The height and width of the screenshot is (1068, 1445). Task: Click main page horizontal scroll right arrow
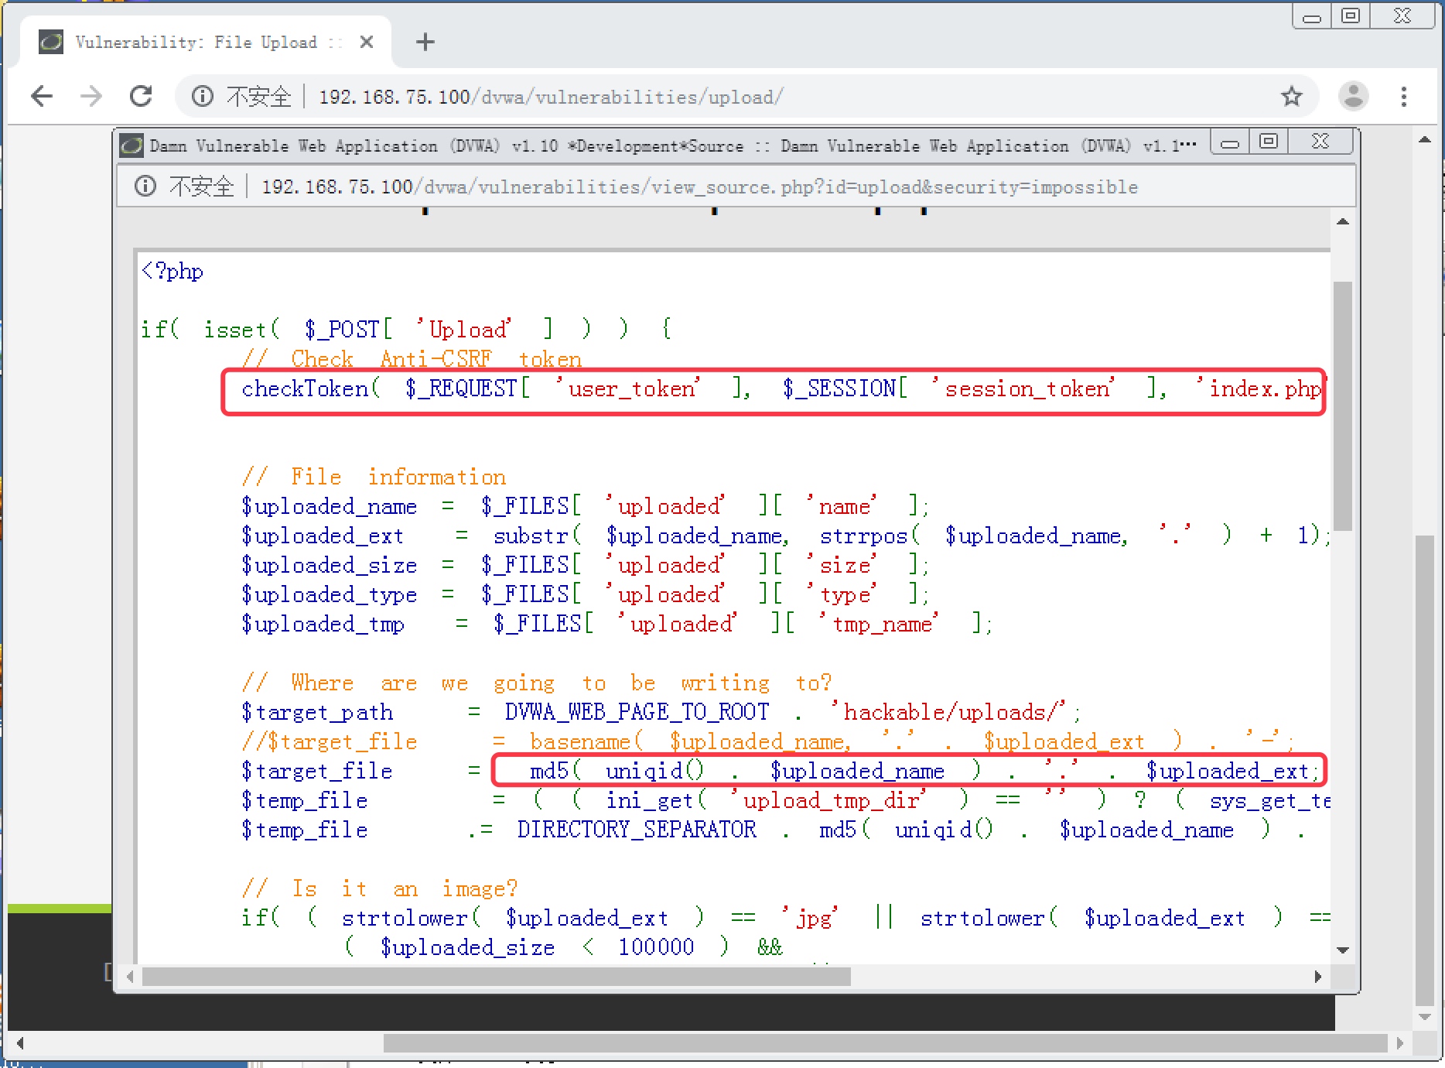1399,1043
